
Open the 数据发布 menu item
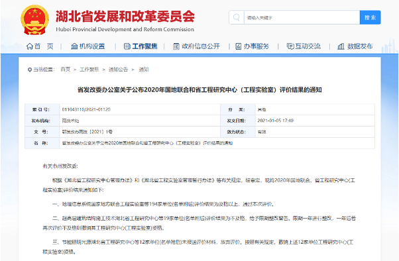[360, 46]
